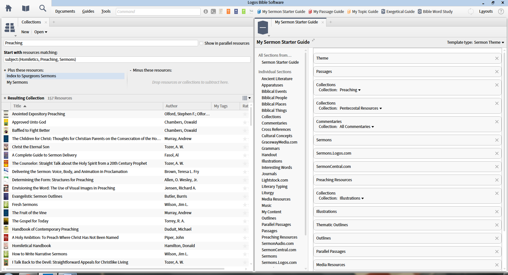Click the command terminal shortcut icon
The height and width of the screenshot is (275, 508).
click(x=213, y=11)
